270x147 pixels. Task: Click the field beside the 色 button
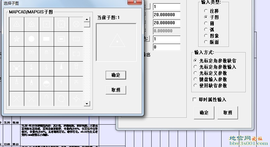click(x=167, y=39)
